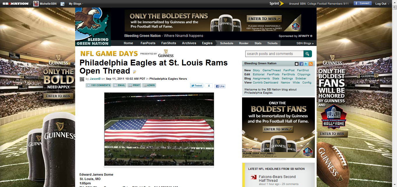Click the Admin button under byline
The height and width of the screenshot is (187, 397).
coord(149,86)
